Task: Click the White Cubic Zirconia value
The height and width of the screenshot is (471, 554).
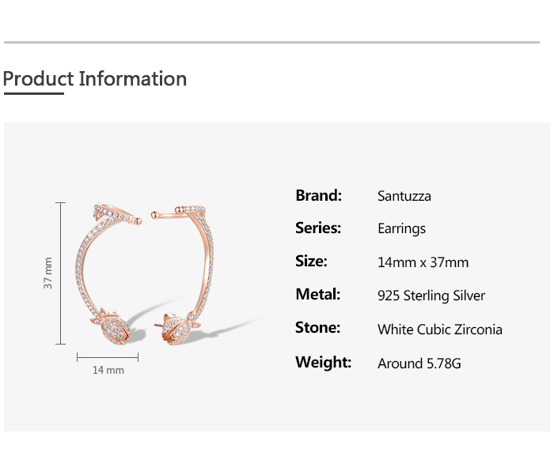Action: tap(439, 330)
